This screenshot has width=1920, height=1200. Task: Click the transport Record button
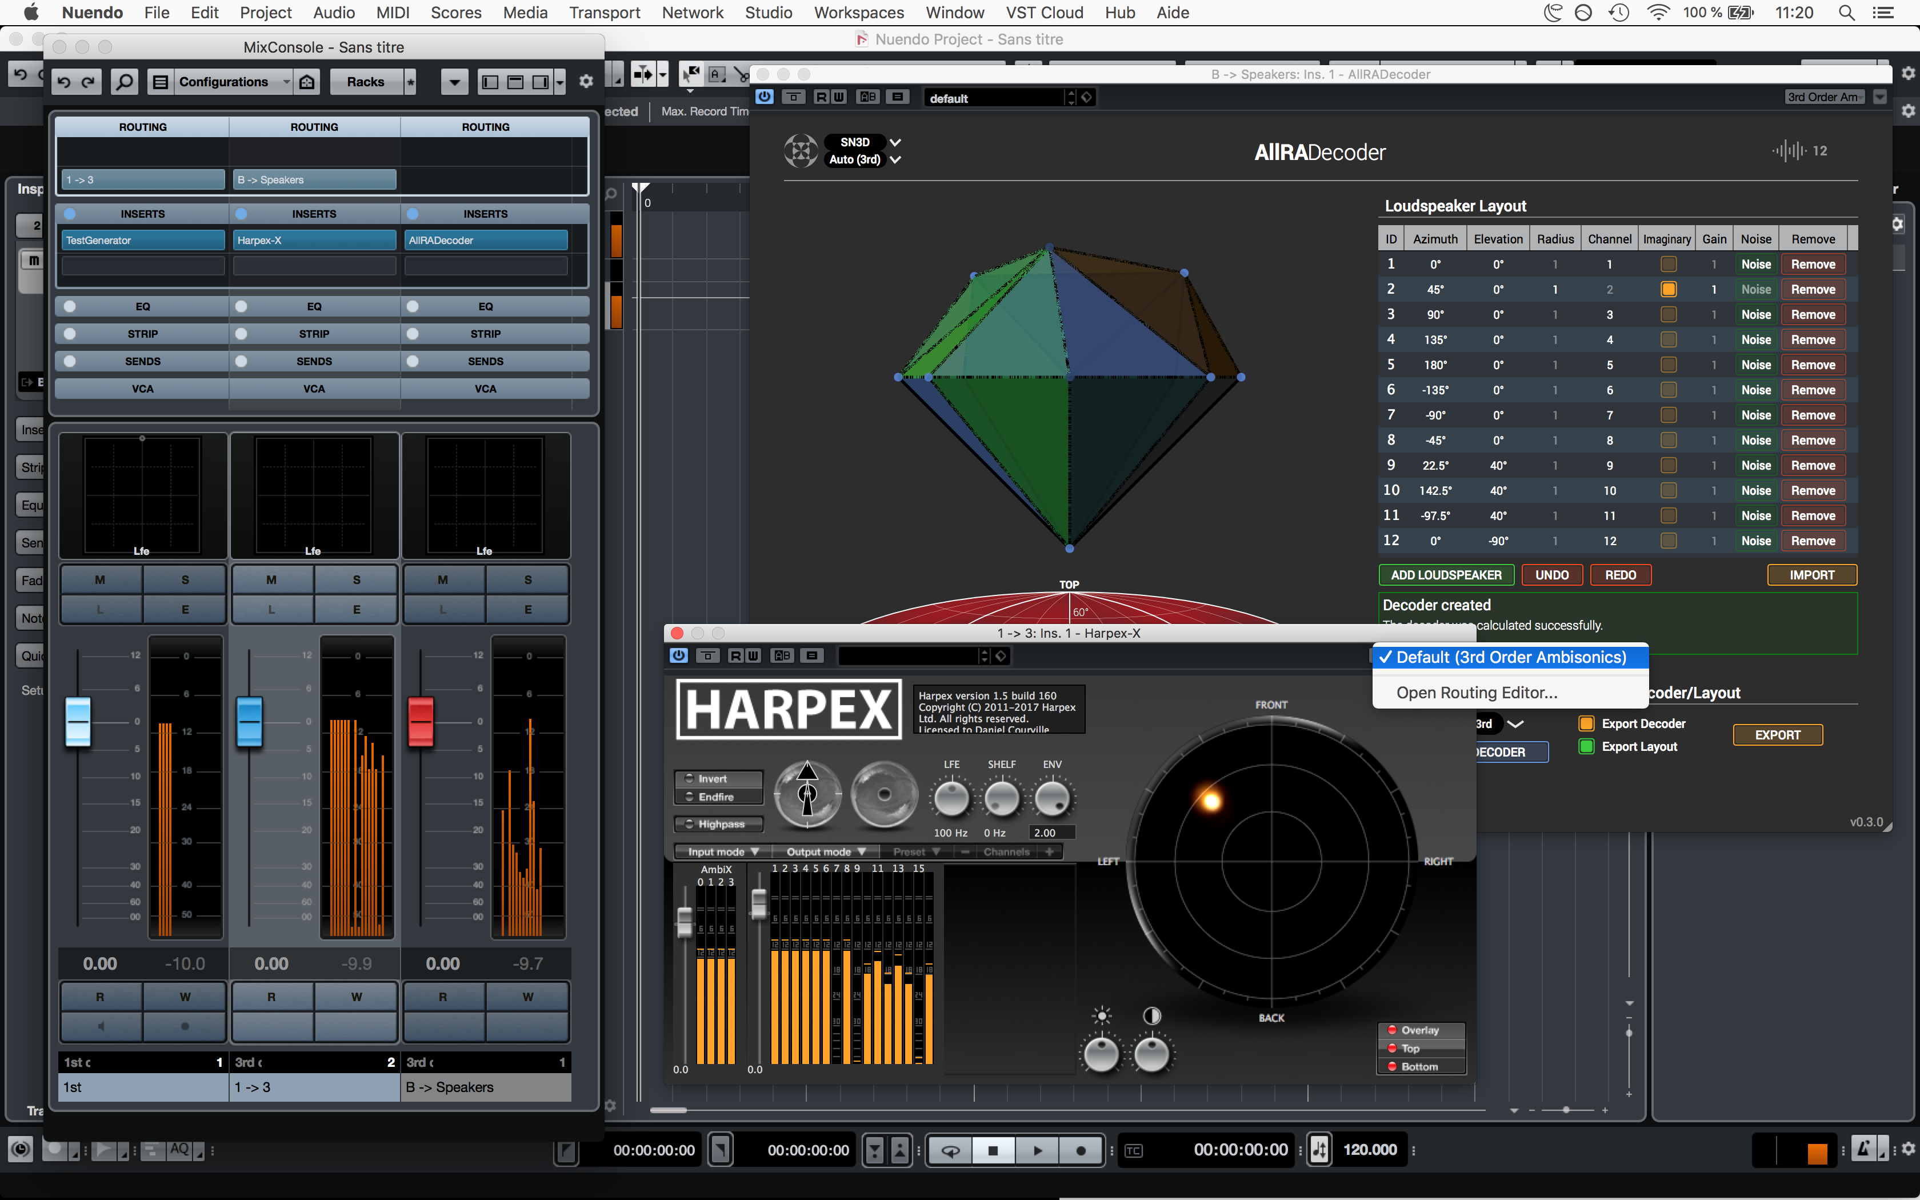pos(1080,1150)
